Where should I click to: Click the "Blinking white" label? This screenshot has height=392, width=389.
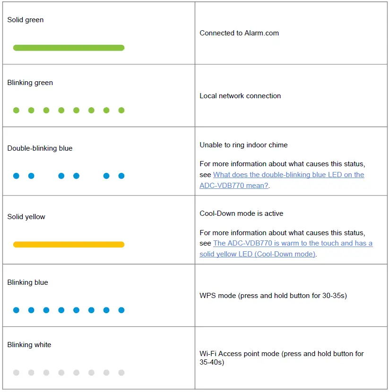point(29,345)
